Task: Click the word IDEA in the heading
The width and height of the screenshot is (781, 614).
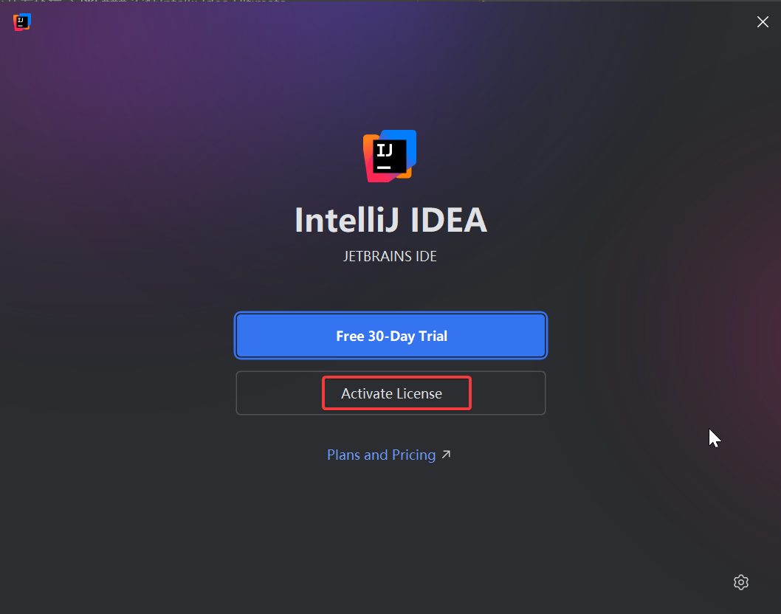Action: click(x=448, y=220)
